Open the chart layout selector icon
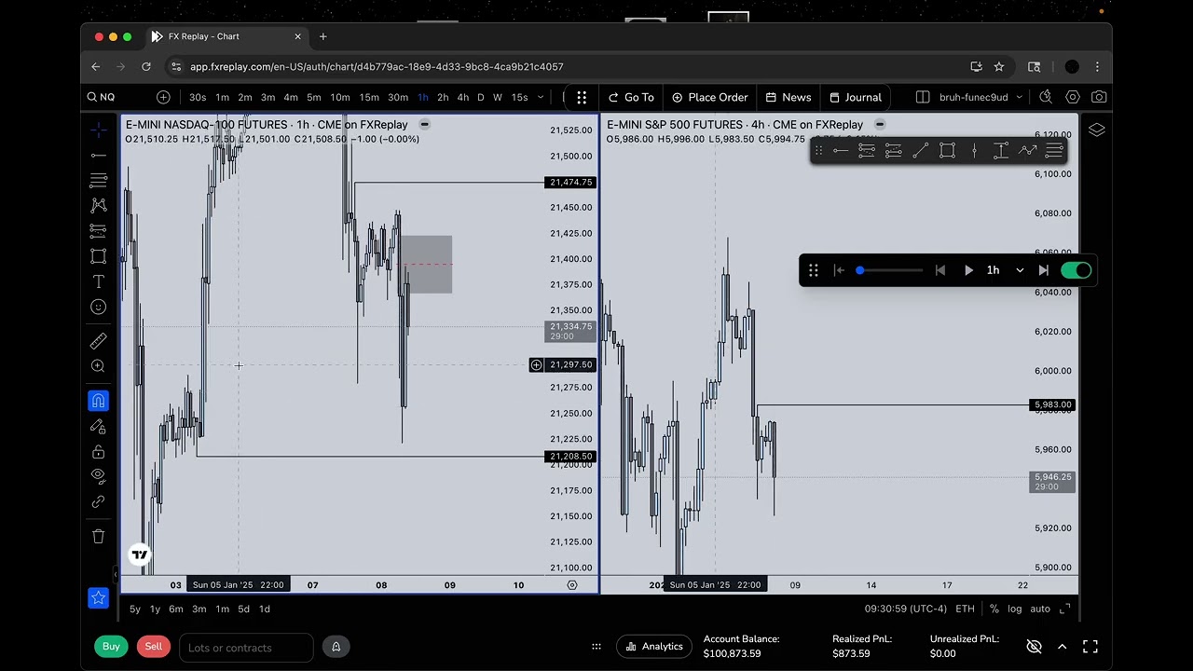Screen dimensions: 1193x671 click(x=923, y=97)
